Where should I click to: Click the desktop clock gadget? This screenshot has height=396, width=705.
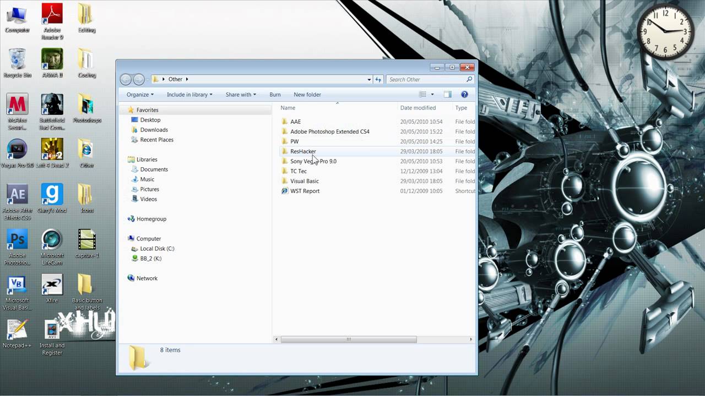pos(665,30)
